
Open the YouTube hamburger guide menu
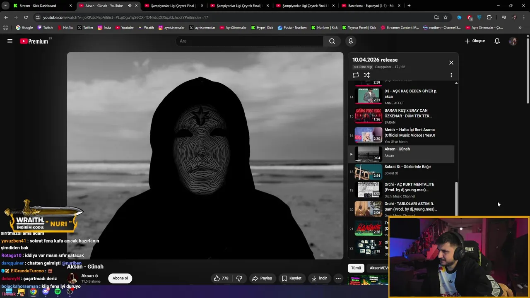click(10, 41)
